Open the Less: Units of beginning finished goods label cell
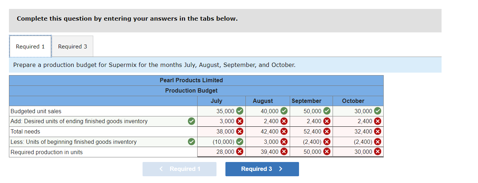Viewport: 478px width, 183px height. pos(103,142)
